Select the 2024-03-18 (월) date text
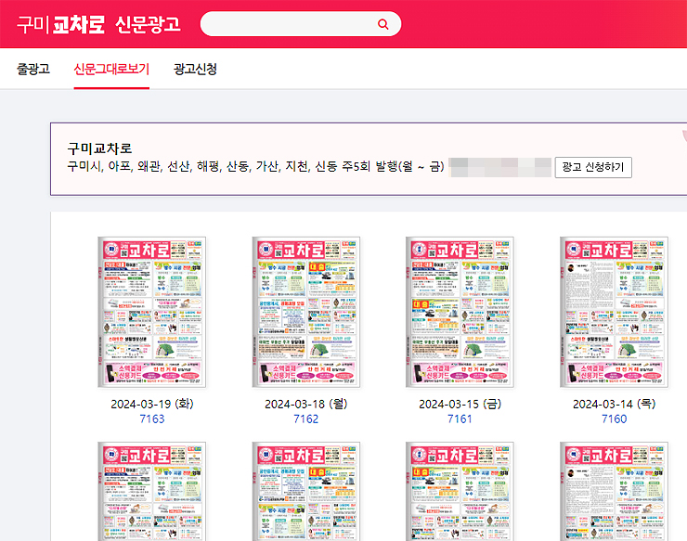The height and width of the screenshot is (541, 687). tap(305, 404)
